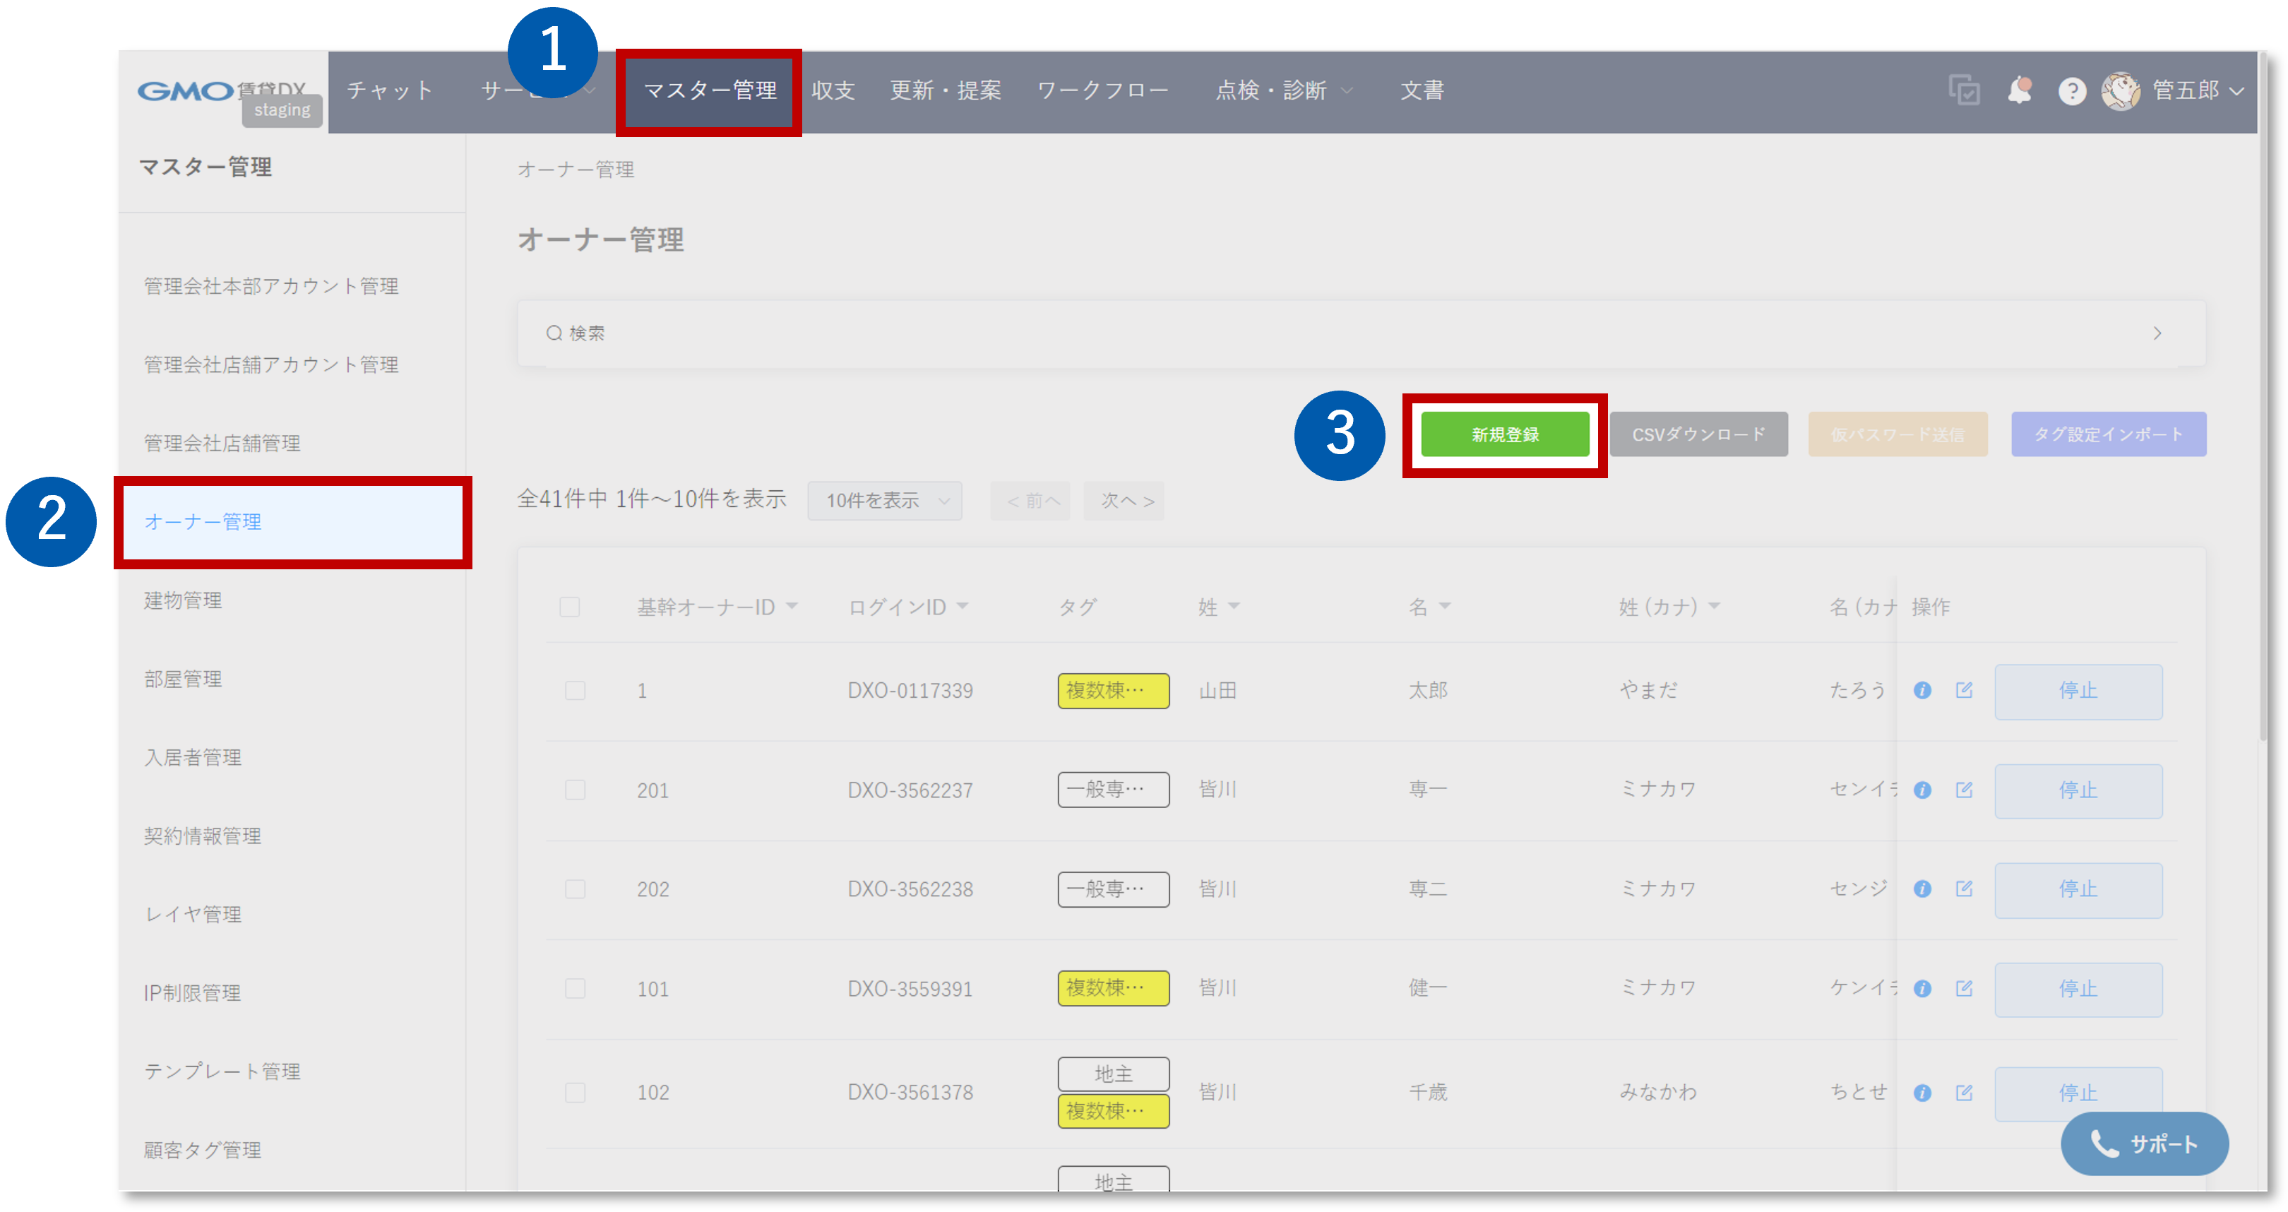2288x1212 pixels.
Task: Click the yellow 複数棟 tag on row 1
Action: [x=1112, y=691]
